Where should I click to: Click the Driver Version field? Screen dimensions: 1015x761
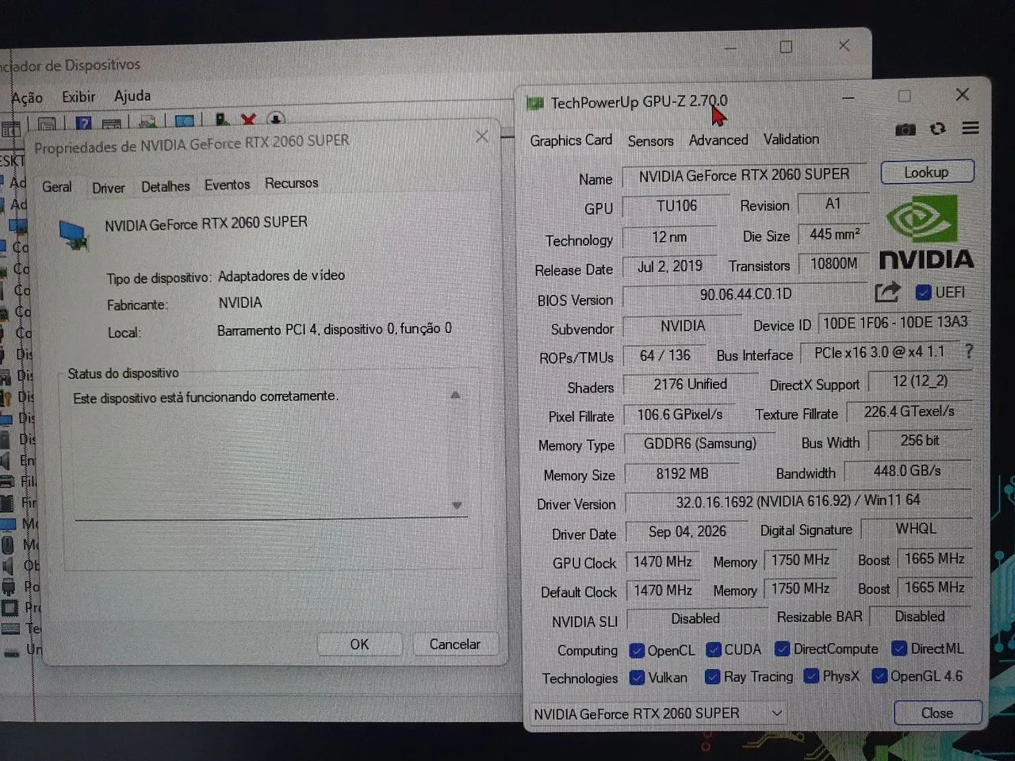798,502
